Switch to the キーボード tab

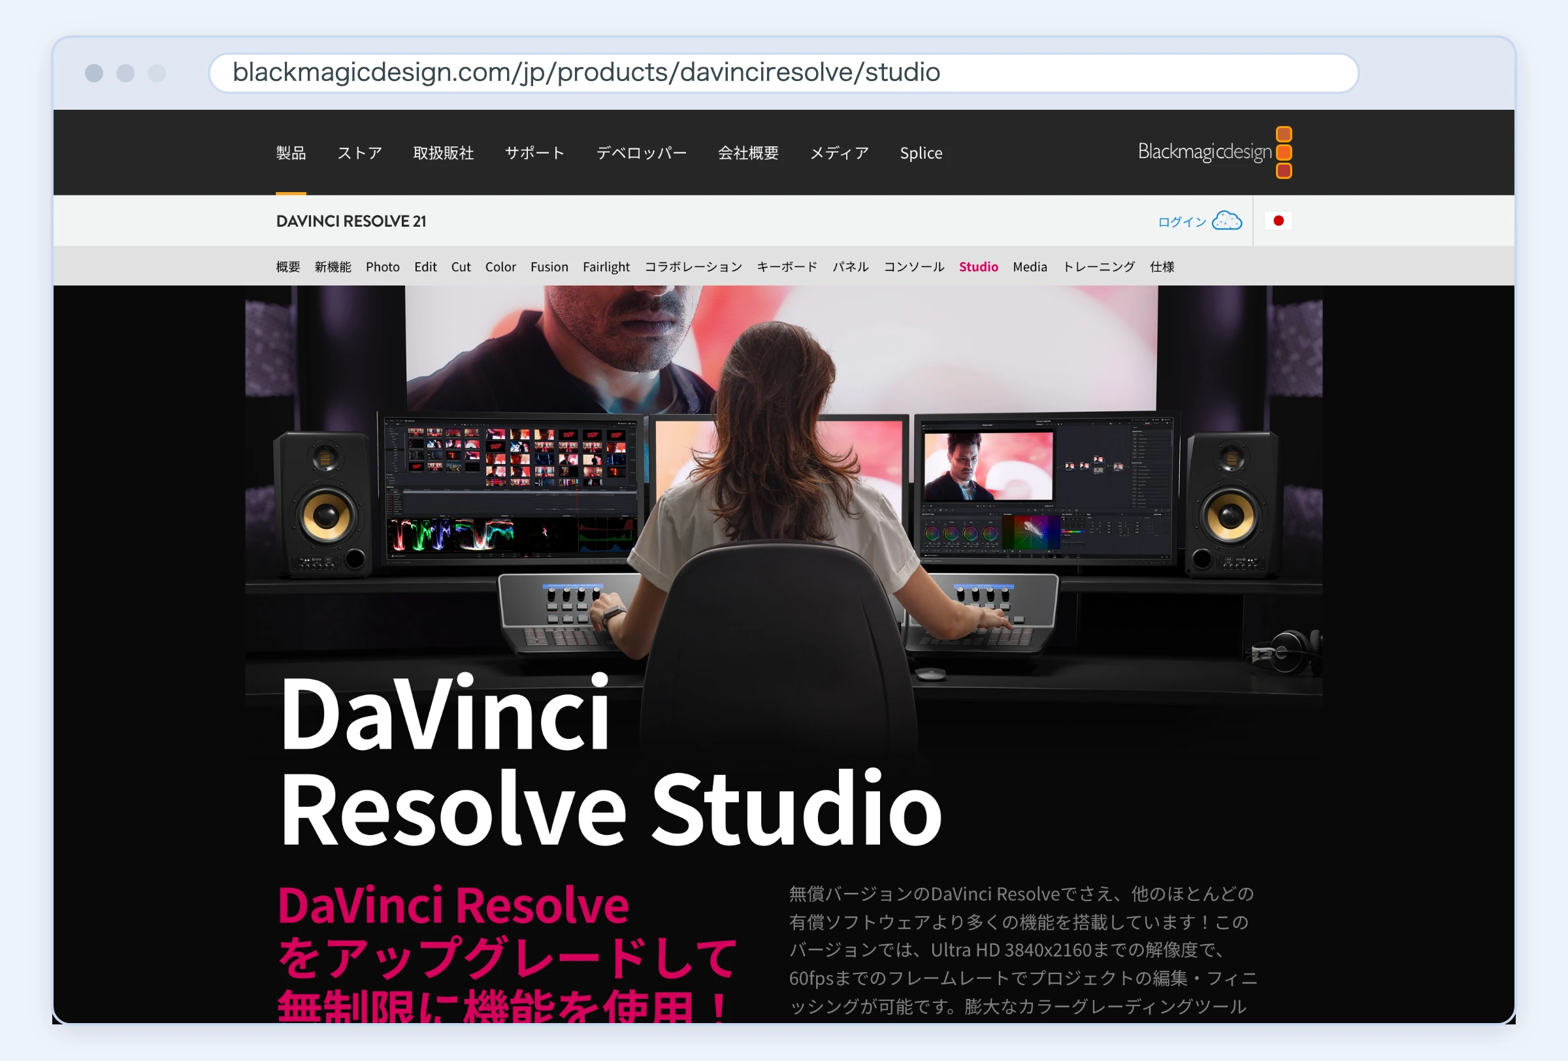click(787, 267)
